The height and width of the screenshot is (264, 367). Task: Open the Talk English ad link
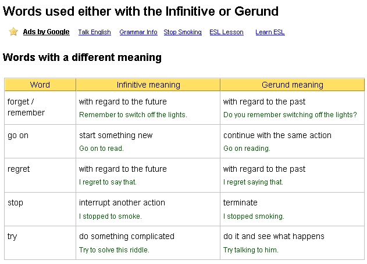[x=95, y=32]
